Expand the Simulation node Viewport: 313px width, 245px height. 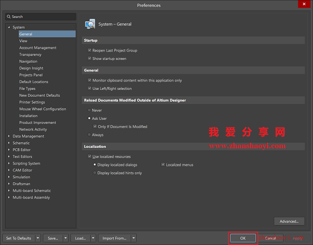click(x=9, y=177)
